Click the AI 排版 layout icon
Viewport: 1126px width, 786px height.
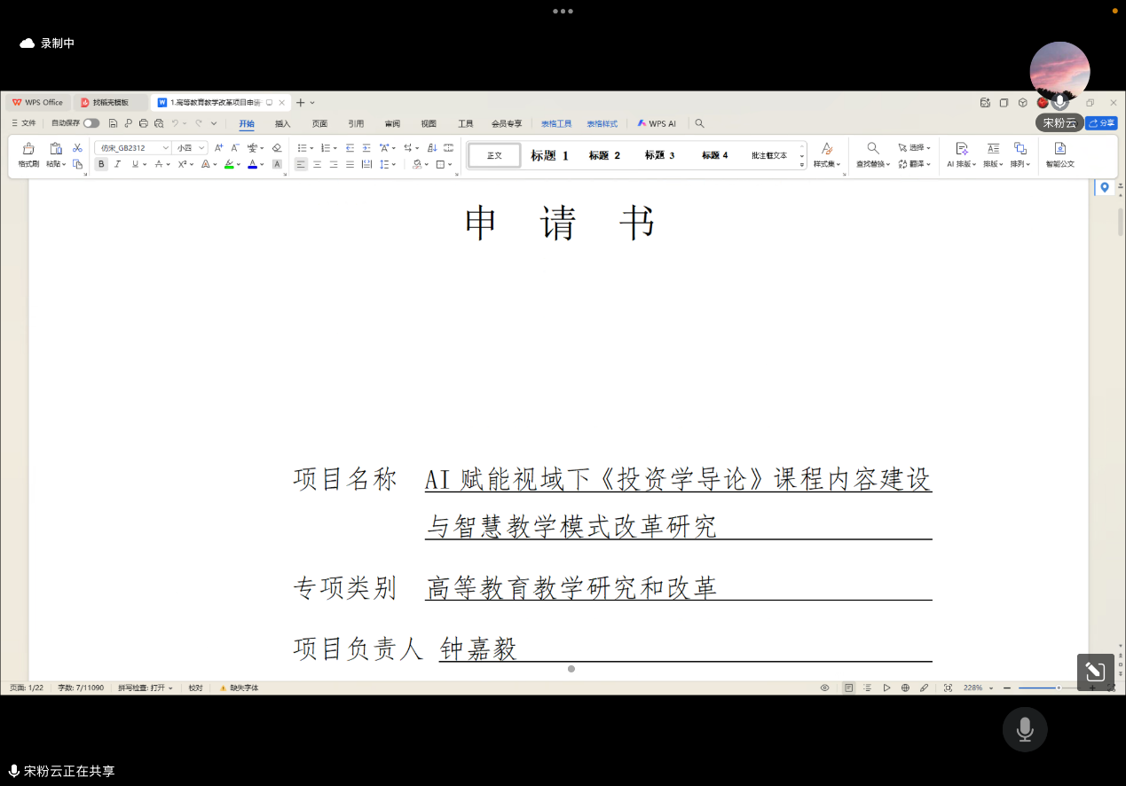tap(961, 149)
